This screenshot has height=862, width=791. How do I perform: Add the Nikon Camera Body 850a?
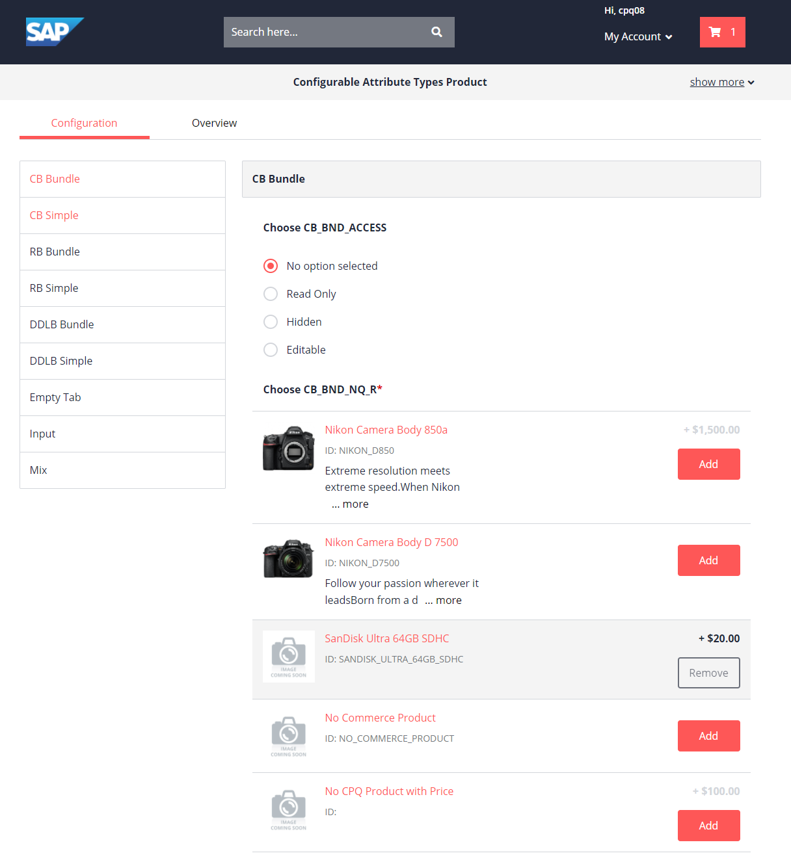(x=708, y=464)
